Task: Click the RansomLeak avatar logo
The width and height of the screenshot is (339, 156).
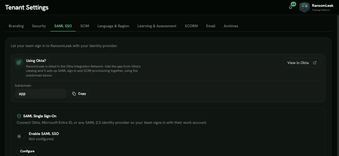Action: coord(304,7)
